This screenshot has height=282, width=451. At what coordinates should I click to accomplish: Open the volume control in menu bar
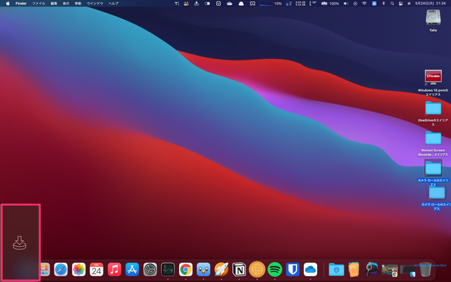[x=346, y=3]
